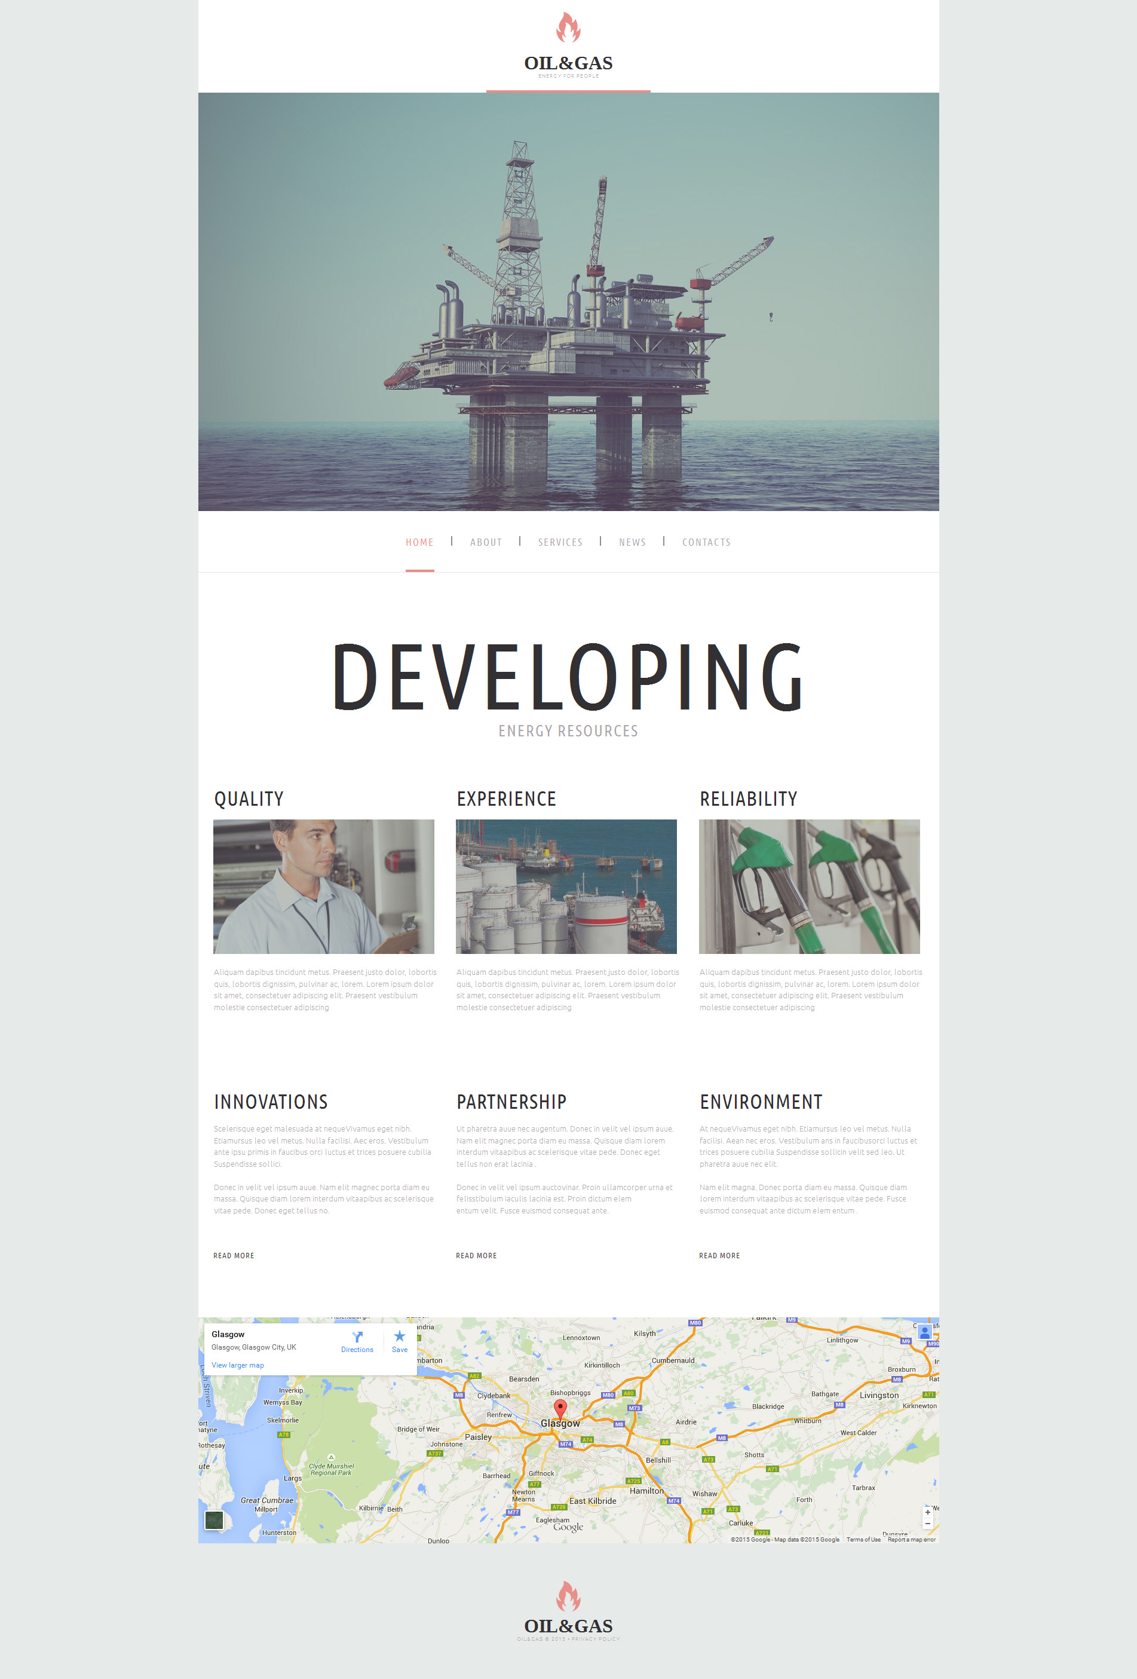This screenshot has width=1137, height=1679.
Task: Open the Contacts navigation item
Action: tap(706, 543)
